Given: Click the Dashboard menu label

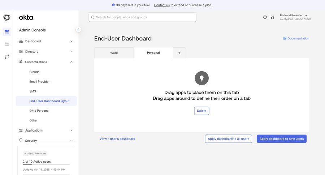Looking at the screenshot, I should point(33,41).
